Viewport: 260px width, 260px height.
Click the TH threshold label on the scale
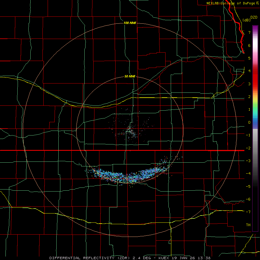point(248,225)
